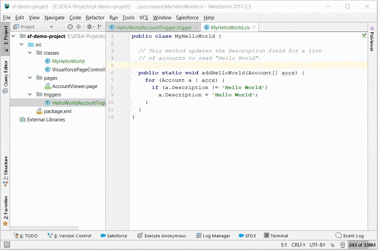378x250 pixels.
Task: Click fold end marker at line 10
Action: (129, 102)
